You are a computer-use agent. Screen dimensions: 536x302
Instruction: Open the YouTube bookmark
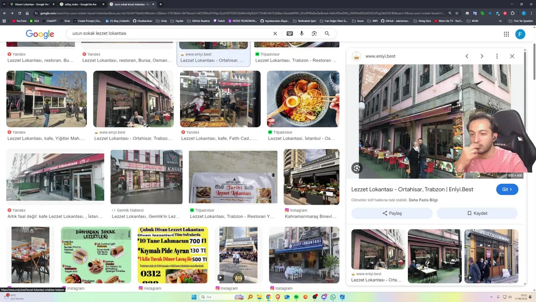point(19,21)
